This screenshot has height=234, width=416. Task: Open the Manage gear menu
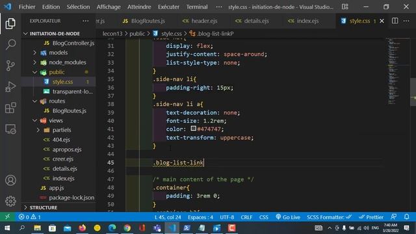point(10,201)
